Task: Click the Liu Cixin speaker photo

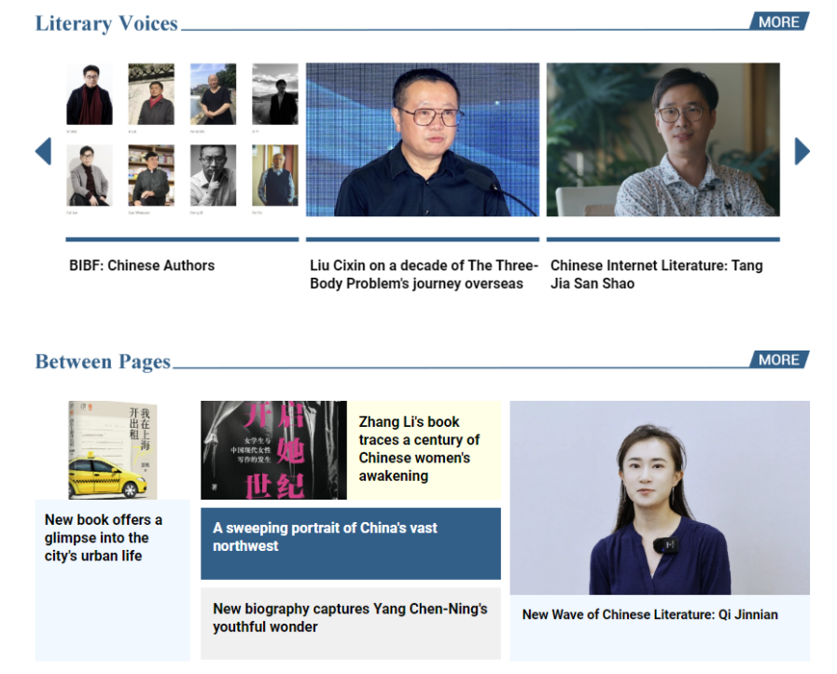Action: [x=423, y=140]
